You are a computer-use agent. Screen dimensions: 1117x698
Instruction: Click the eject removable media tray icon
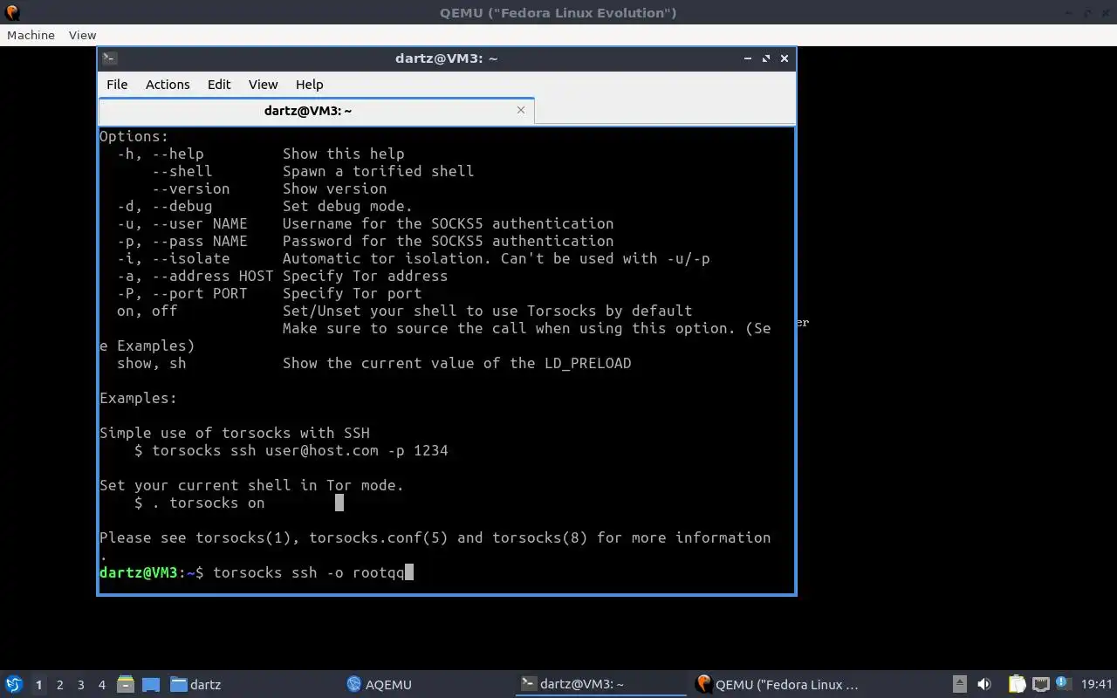click(x=960, y=684)
